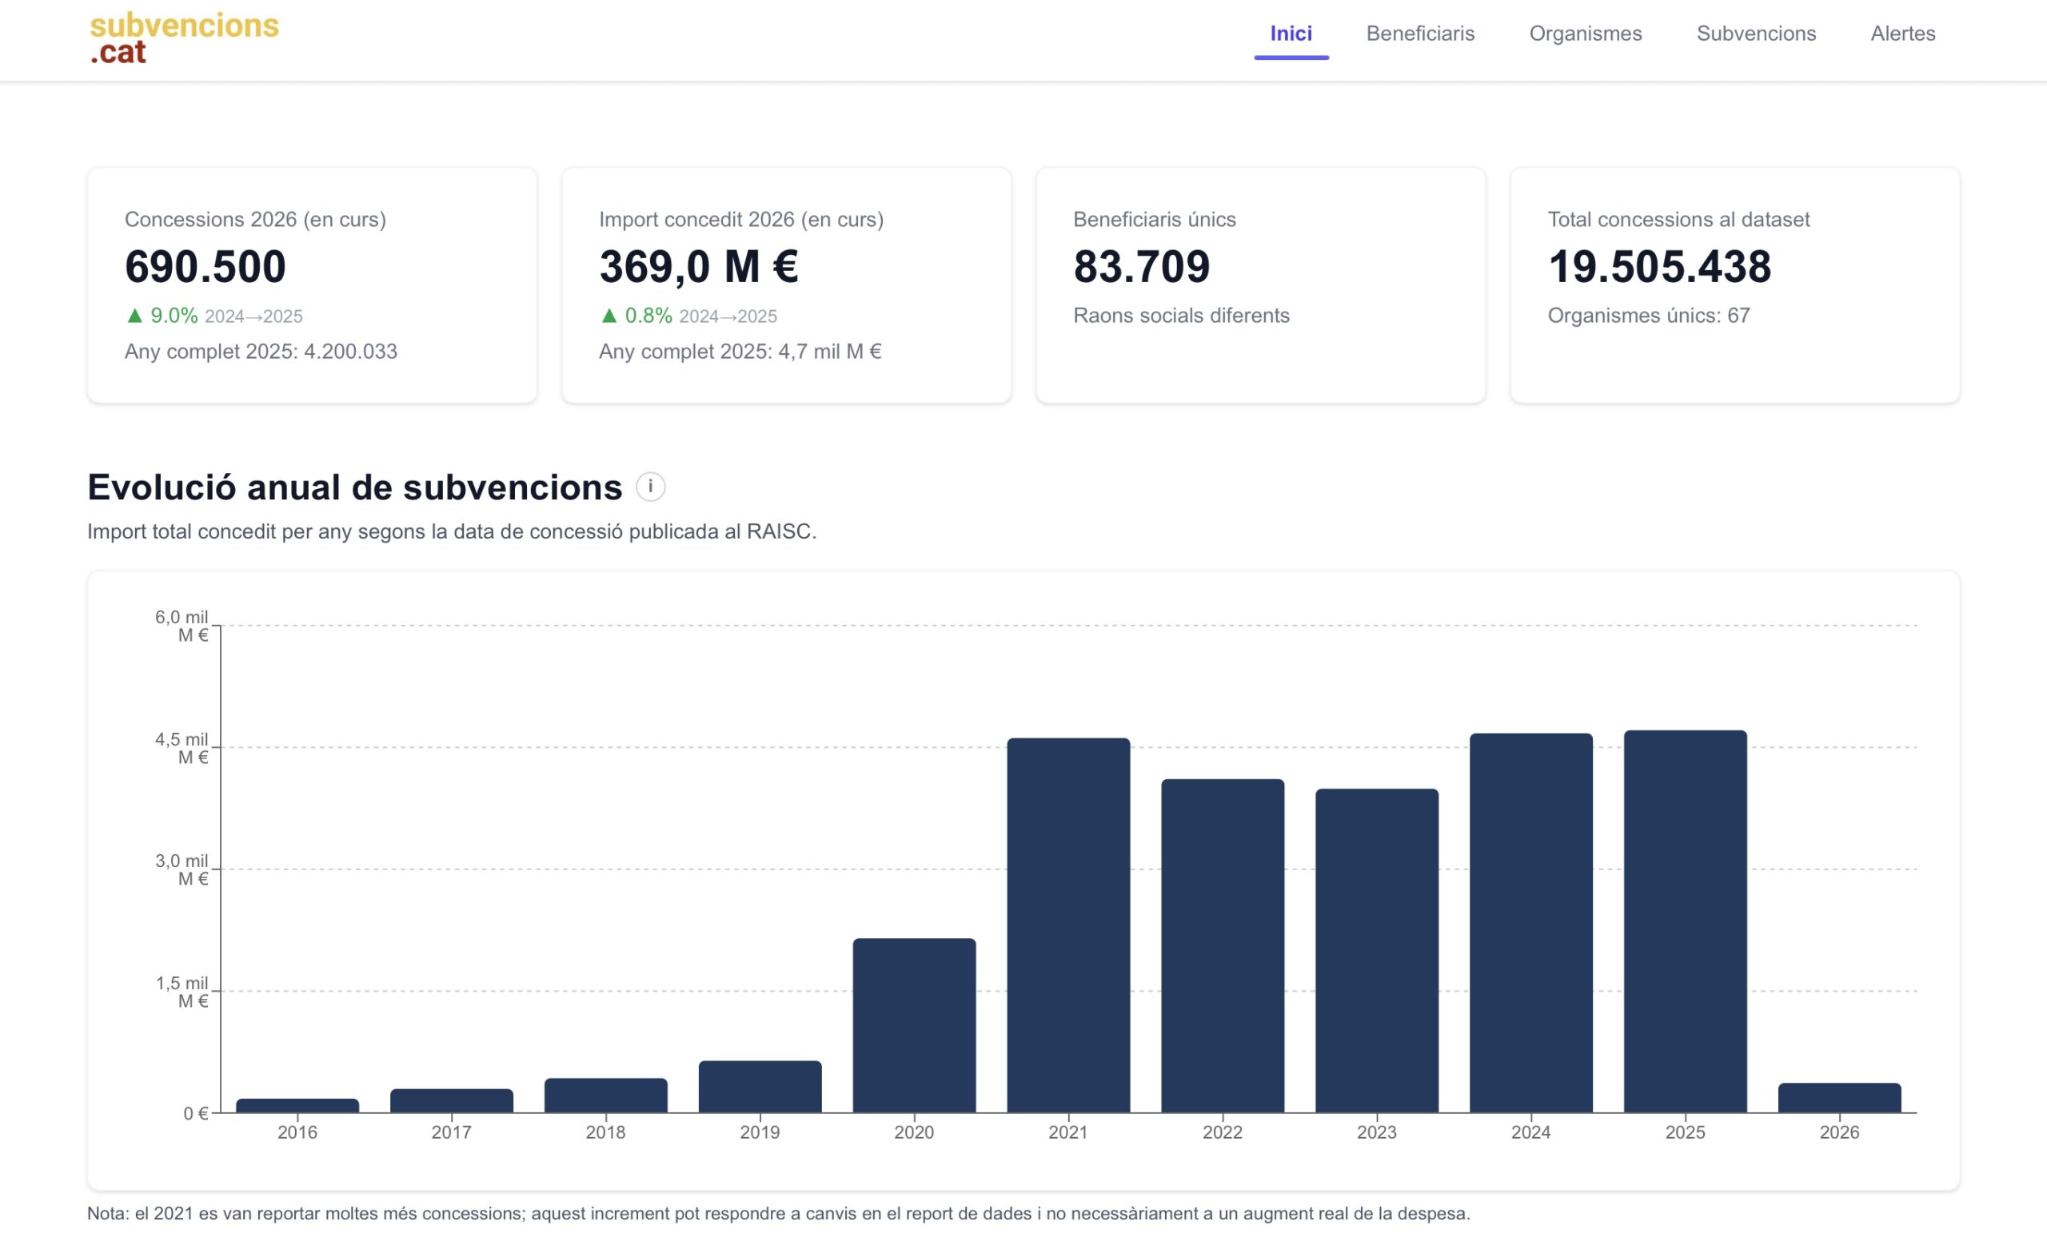Switch to the Subvencions tab
The image size is (2047, 1245).
(x=1755, y=34)
